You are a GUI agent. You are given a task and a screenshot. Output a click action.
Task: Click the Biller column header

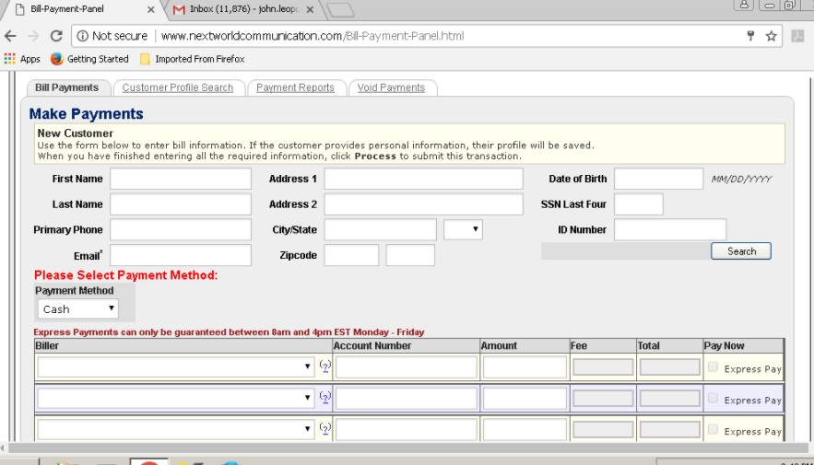pos(183,346)
